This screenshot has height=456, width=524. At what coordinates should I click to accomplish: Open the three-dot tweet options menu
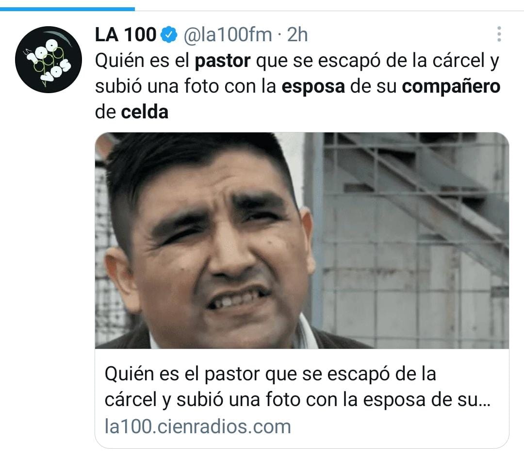[499, 34]
